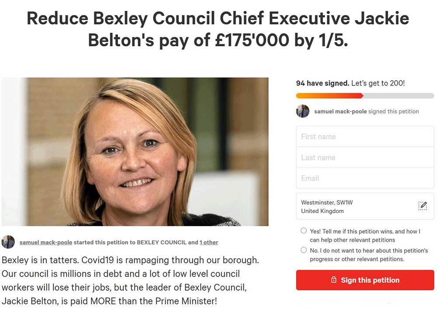Screen dimensions: 437x310
Task: Click the edit location pencil icon
Action: pyautogui.click(x=422, y=206)
